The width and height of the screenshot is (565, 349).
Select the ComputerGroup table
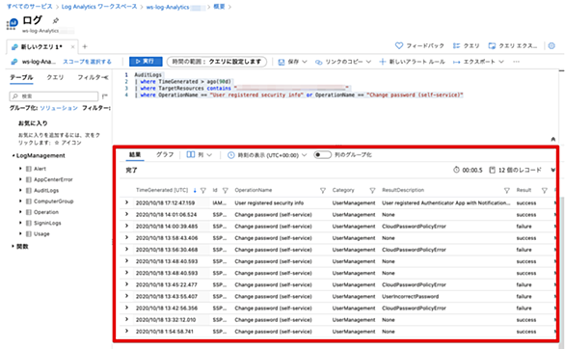pyautogui.click(x=53, y=201)
